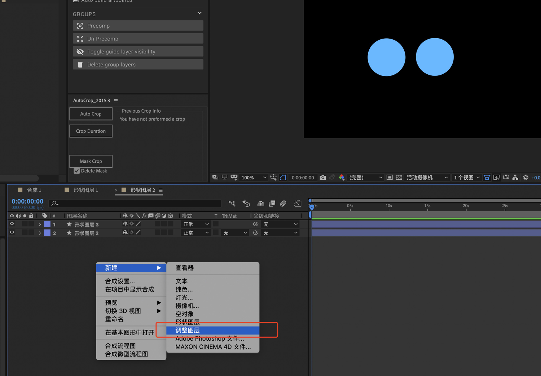The height and width of the screenshot is (376, 541).
Task: Switch to the 合成 1 timeline tab
Action: [34, 190]
